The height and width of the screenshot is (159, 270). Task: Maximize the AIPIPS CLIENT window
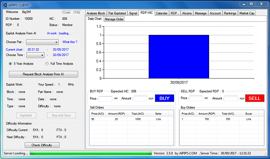point(251,4)
